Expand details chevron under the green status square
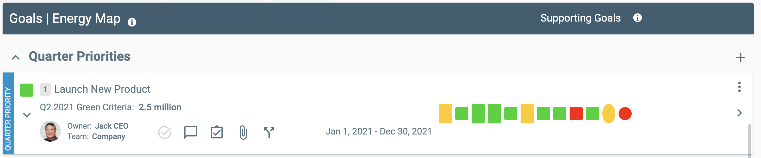The height and width of the screenshot is (158, 761). (27, 115)
